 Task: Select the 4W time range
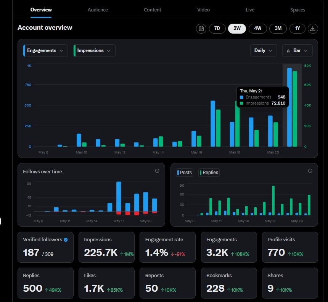pos(257,29)
